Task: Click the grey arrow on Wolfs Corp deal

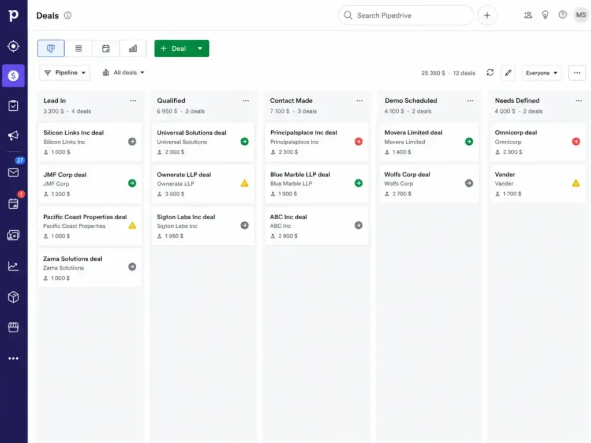Action: (469, 183)
